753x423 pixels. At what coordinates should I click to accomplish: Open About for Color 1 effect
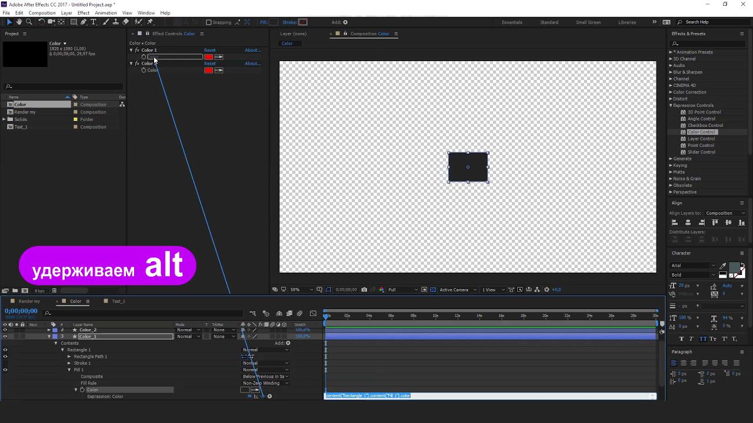[x=252, y=51]
